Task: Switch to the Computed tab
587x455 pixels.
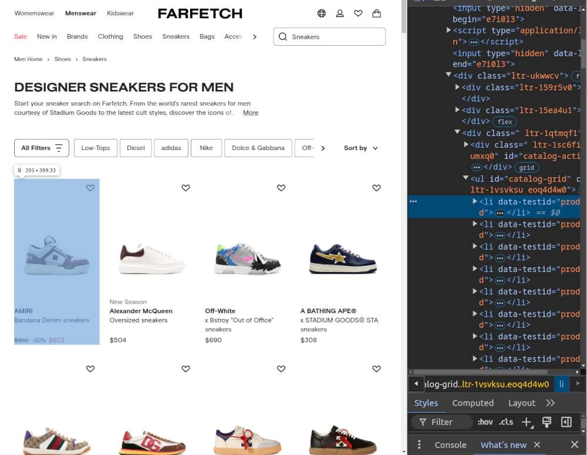Action: (473, 403)
